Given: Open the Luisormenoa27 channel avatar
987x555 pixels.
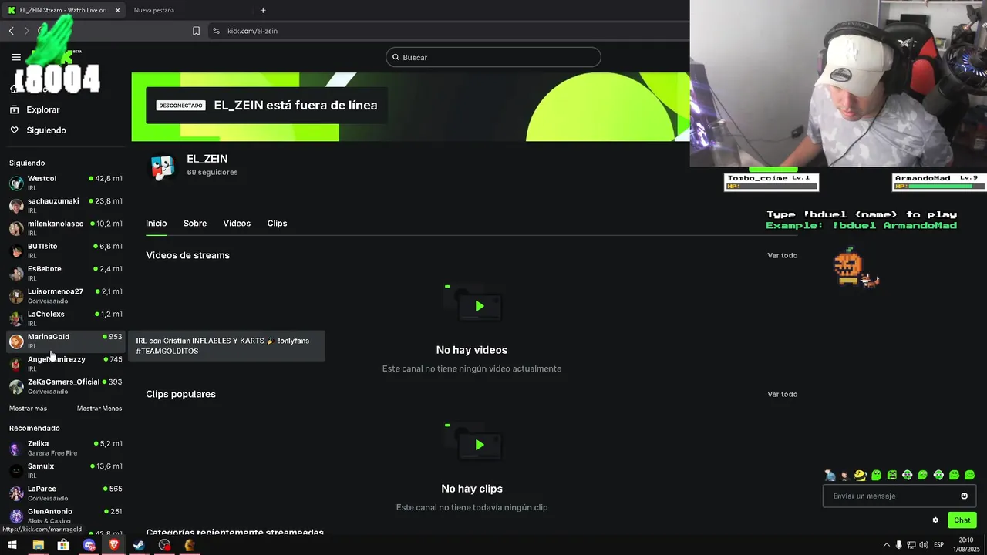Looking at the screenshot, I should (x=16, y=296).
